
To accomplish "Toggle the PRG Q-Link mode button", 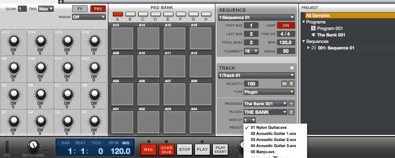I will coord(98,9).
